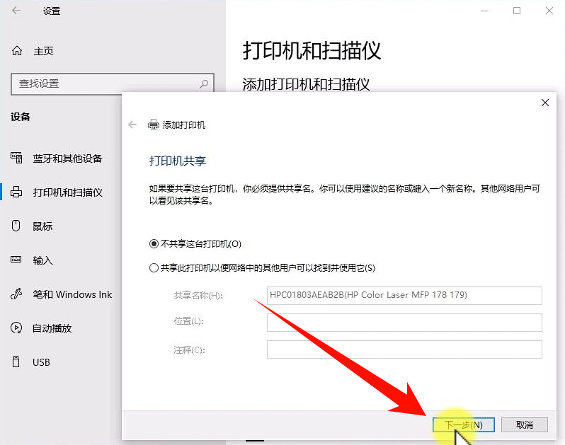Click the 鼠标 mouse icon
Screen dimensions: 565x445
16,226
